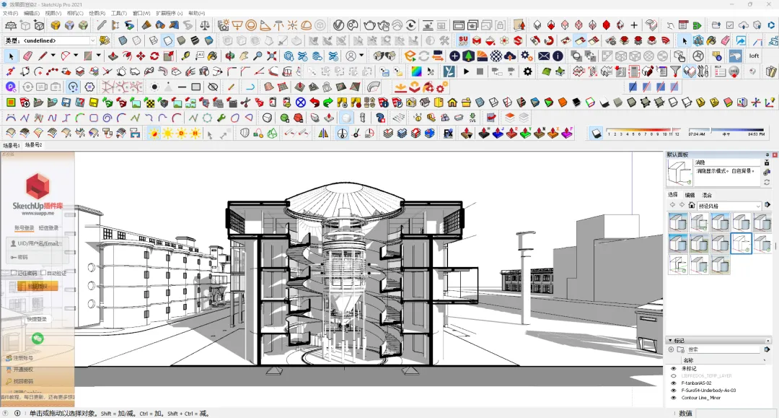Viewport: 779px width, 418px height.
Task: Open the black gear settings icon
Action: pos(527,71)
